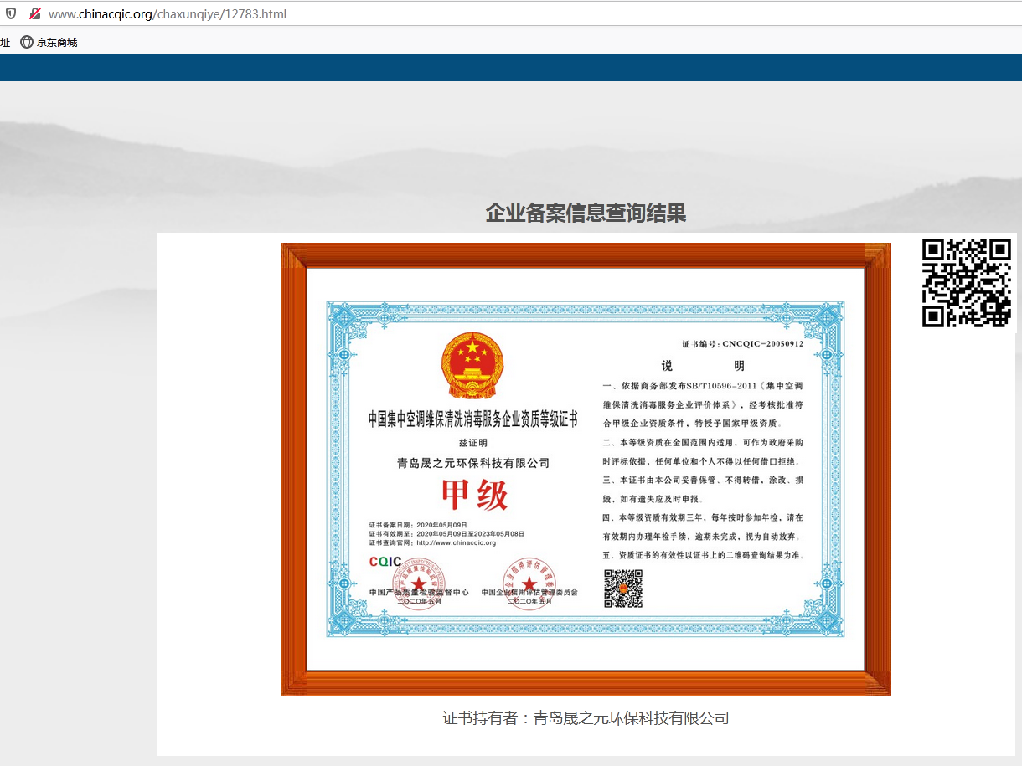Click the large QR code at top right
This screenshot has width=1022, height=766.
point(967,283)
